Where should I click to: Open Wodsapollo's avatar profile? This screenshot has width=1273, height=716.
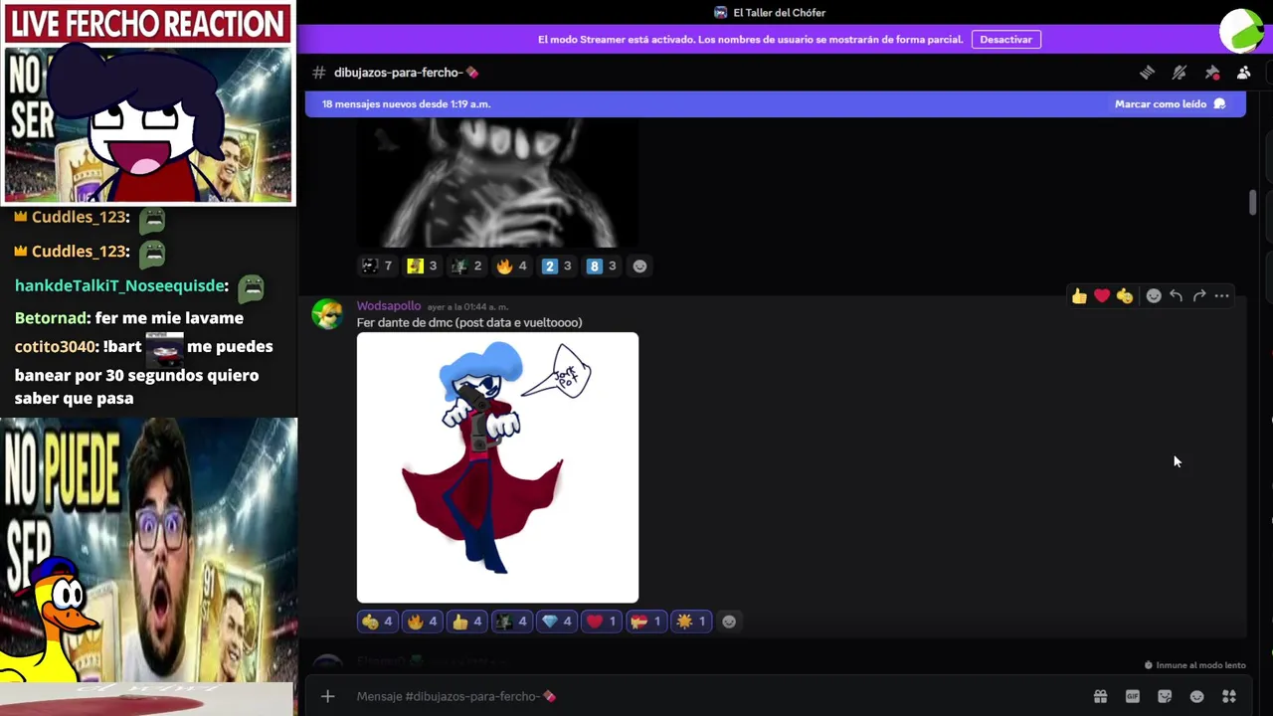pos(327,314)
